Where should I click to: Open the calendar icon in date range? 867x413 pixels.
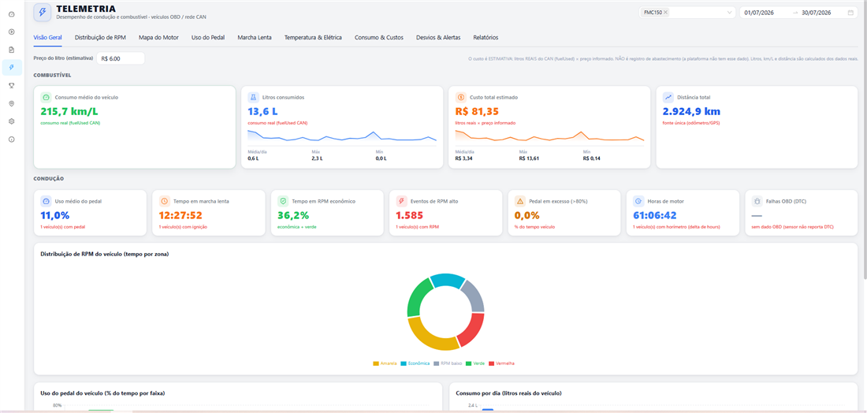[850, 12]
